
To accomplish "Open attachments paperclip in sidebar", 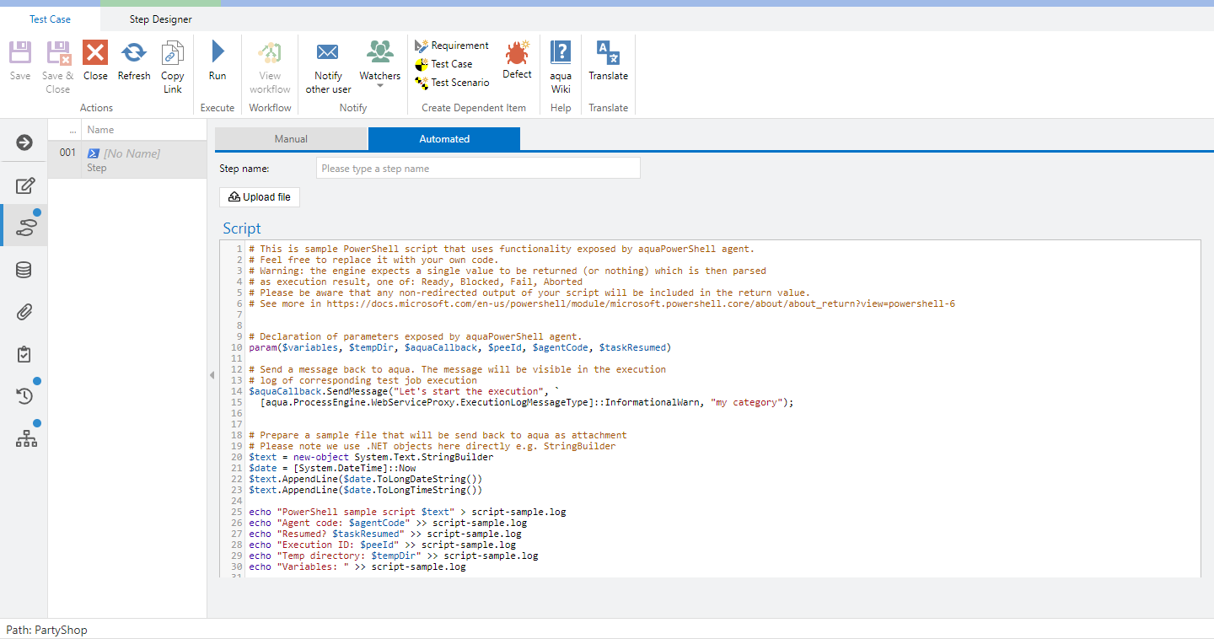I will tap(24, 312).
